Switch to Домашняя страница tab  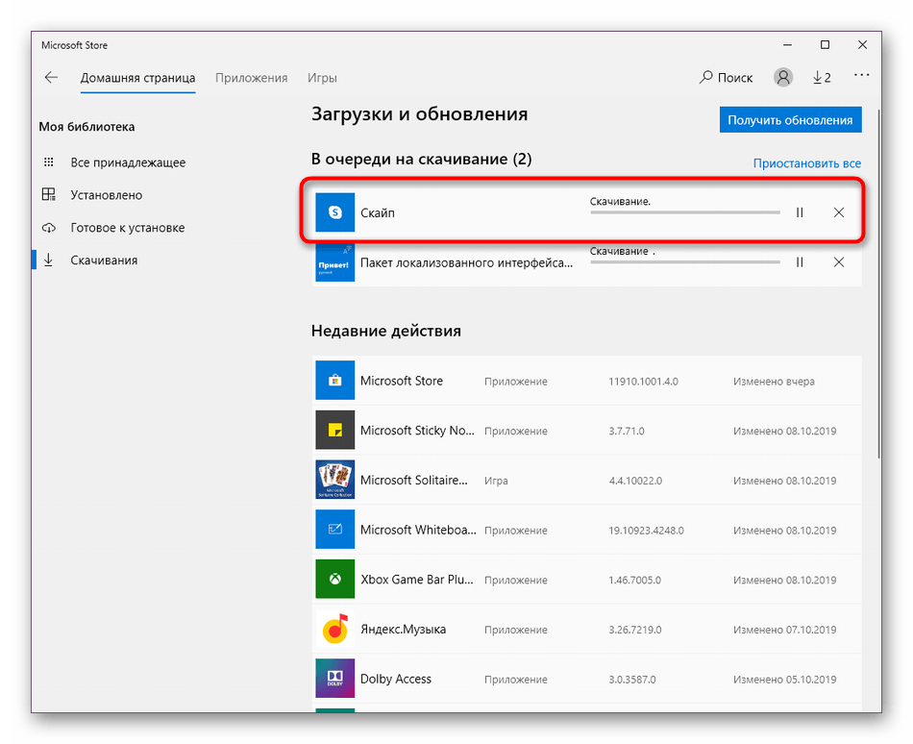138,78
